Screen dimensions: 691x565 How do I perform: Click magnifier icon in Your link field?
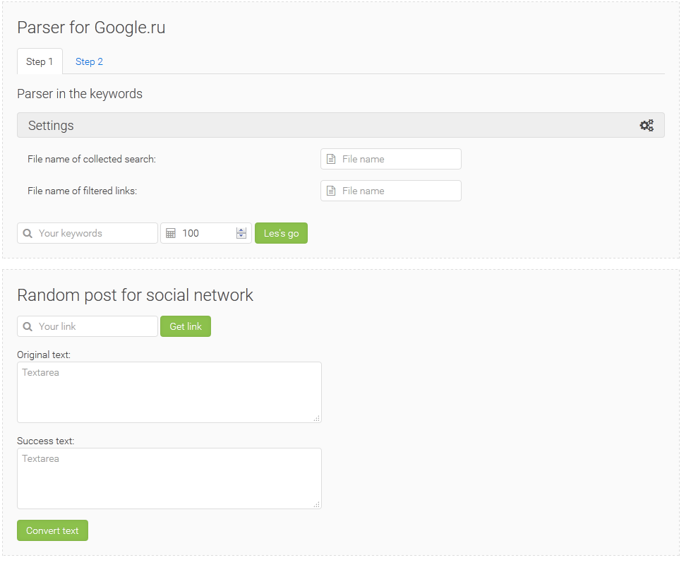point(28,327)
